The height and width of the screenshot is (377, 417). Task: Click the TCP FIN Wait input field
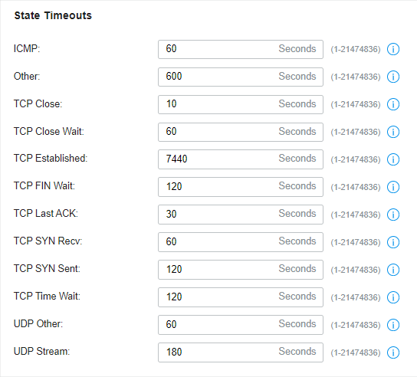click(x=241, y=187)
